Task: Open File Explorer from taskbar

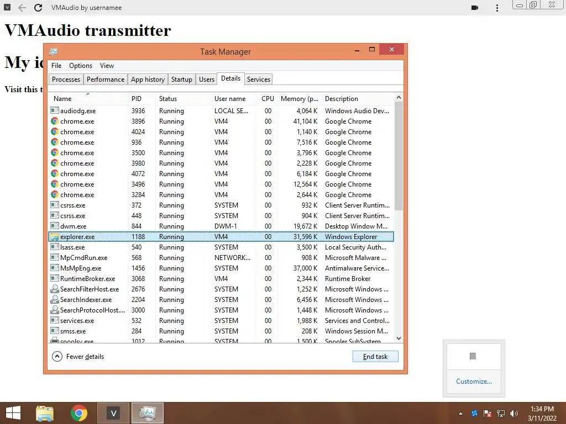Action: pos(45,413)
